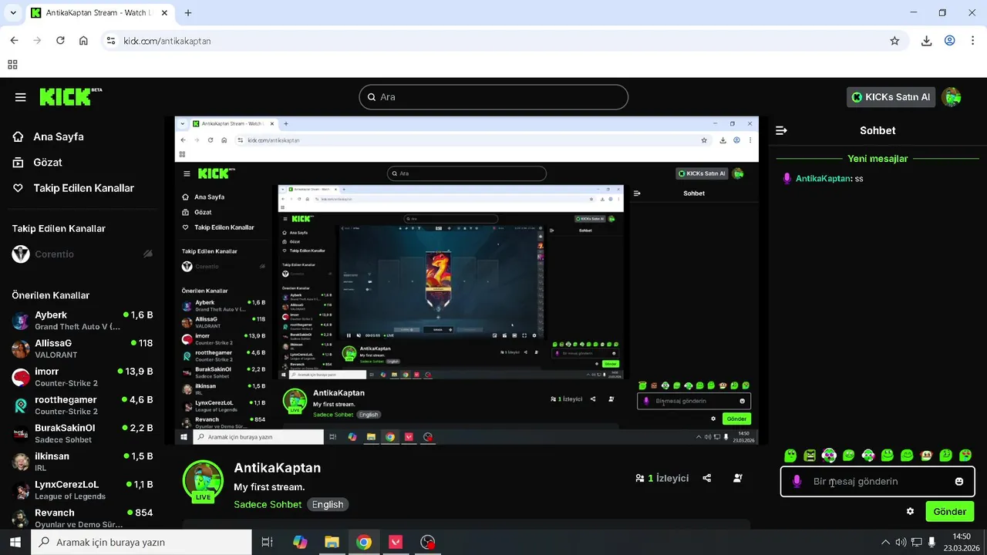Reload the page in Chrome

60,41
